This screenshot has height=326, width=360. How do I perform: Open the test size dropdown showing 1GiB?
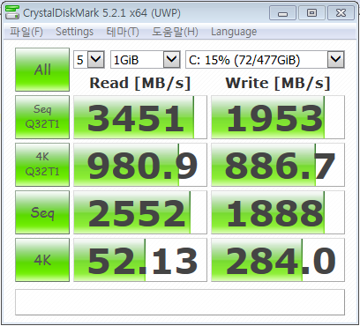pyautogui.click(x=146, y=60)
